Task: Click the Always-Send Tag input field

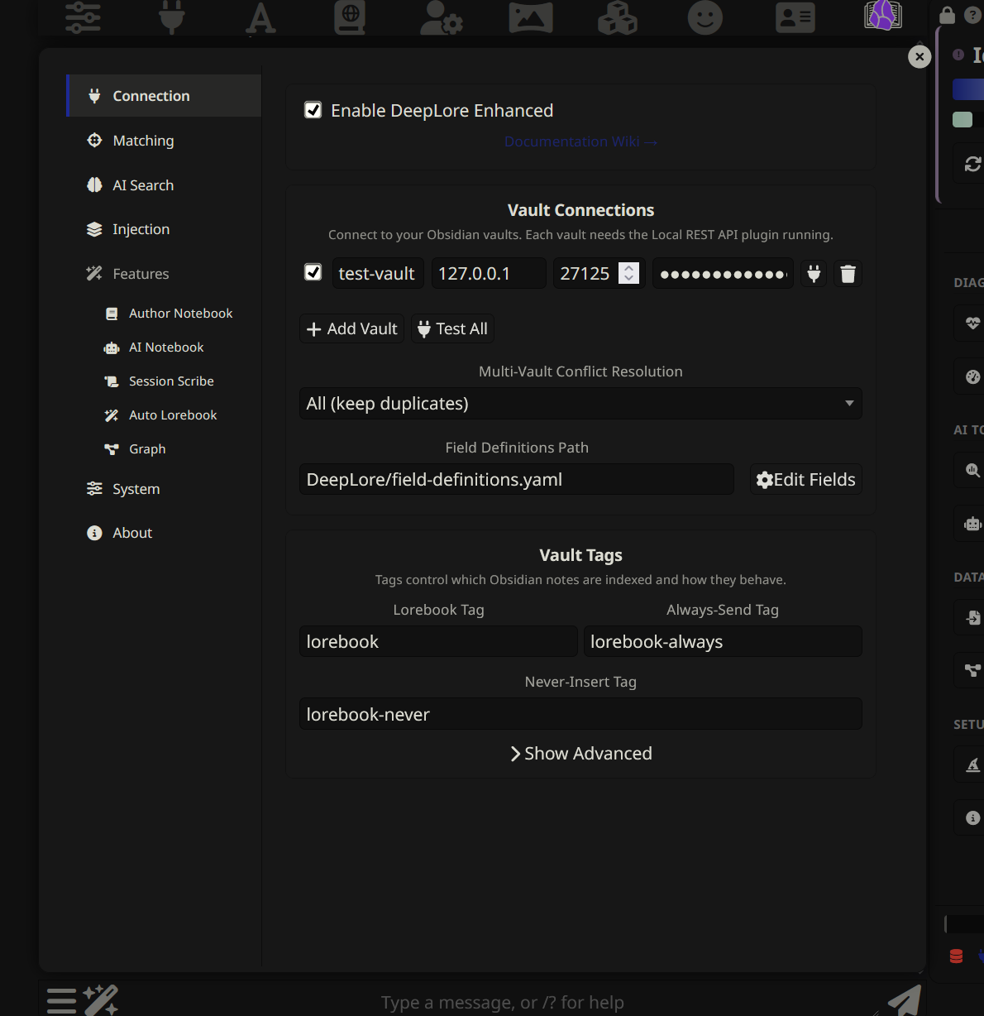Action: [x=723, y=642]
